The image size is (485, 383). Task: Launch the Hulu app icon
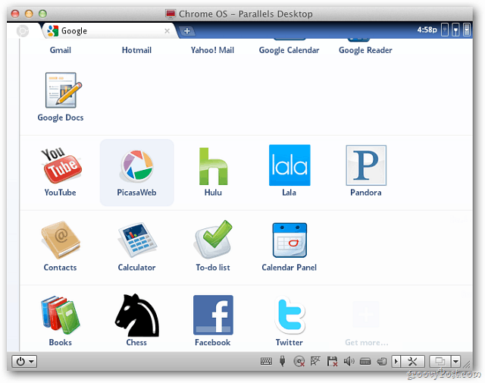[x=213, y=166]
